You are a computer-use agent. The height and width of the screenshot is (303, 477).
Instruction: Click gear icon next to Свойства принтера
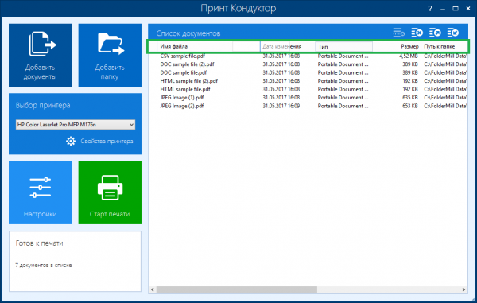[71, 141]
